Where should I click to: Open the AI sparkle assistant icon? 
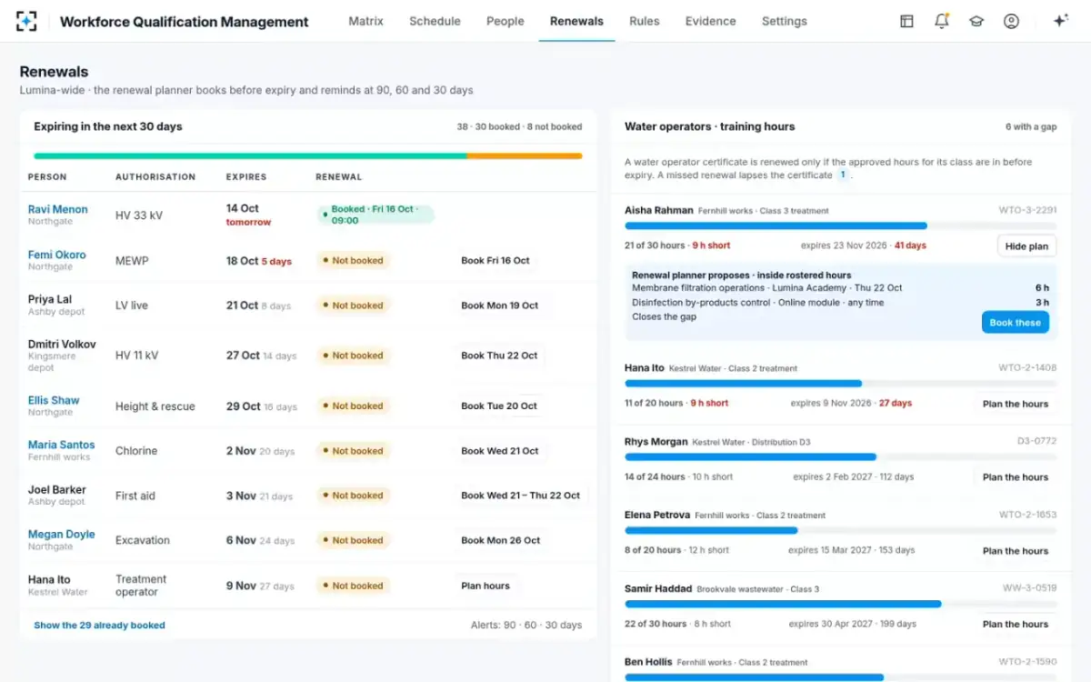(x=1060, y=21)
